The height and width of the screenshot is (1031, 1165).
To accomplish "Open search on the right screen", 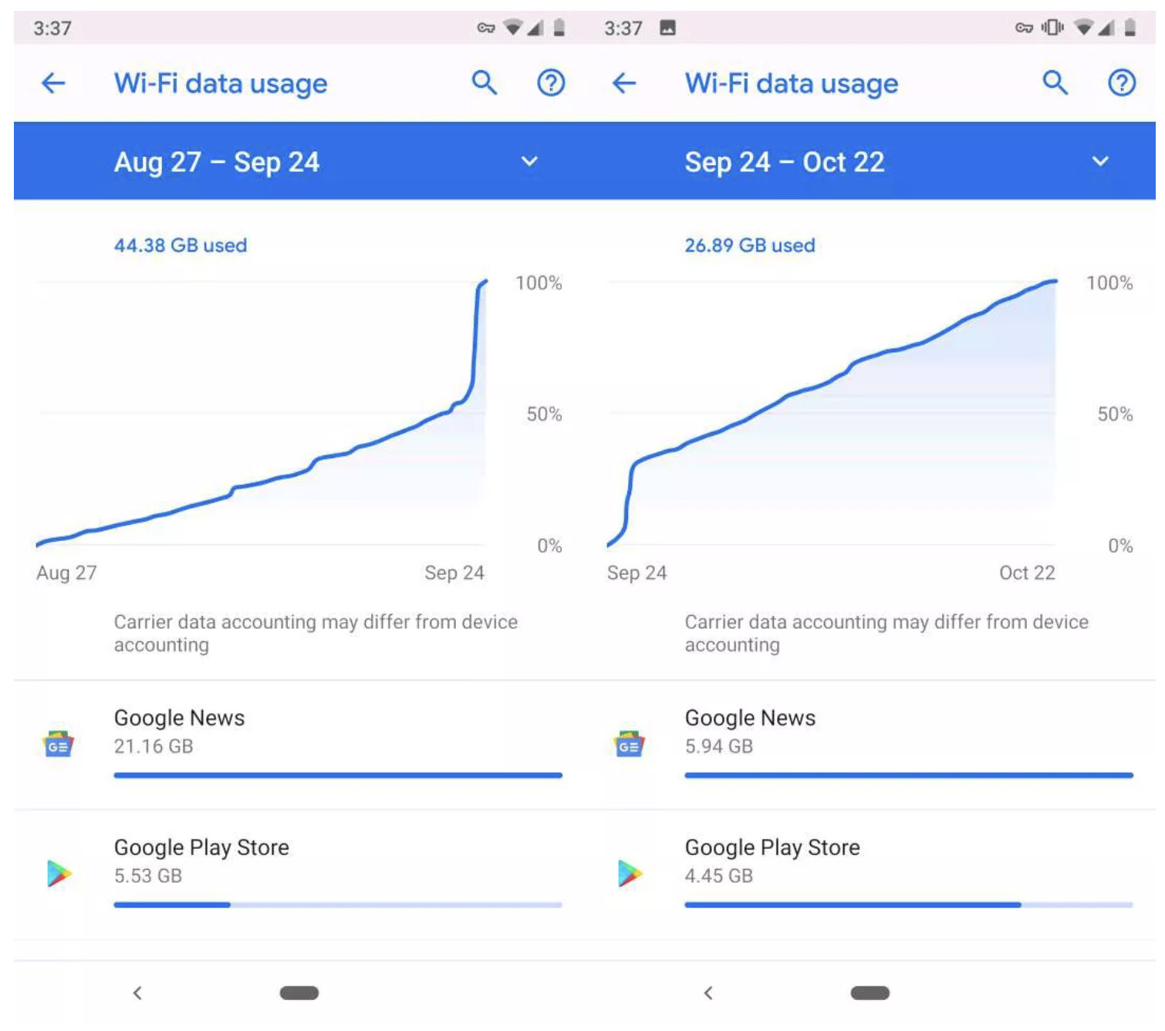I will click(1055, 82).
